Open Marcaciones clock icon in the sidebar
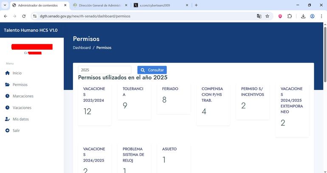Viewport: 327px width, 173px height. tap(7, 96)
